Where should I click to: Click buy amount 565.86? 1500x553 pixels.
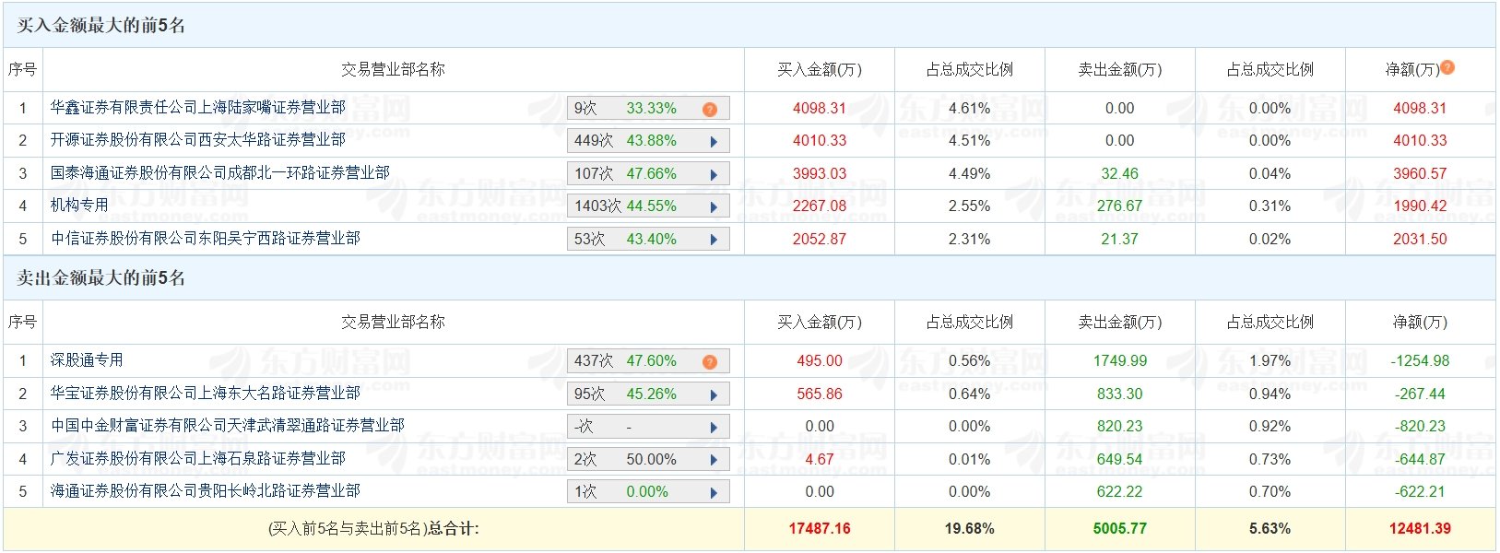[820, 394]
